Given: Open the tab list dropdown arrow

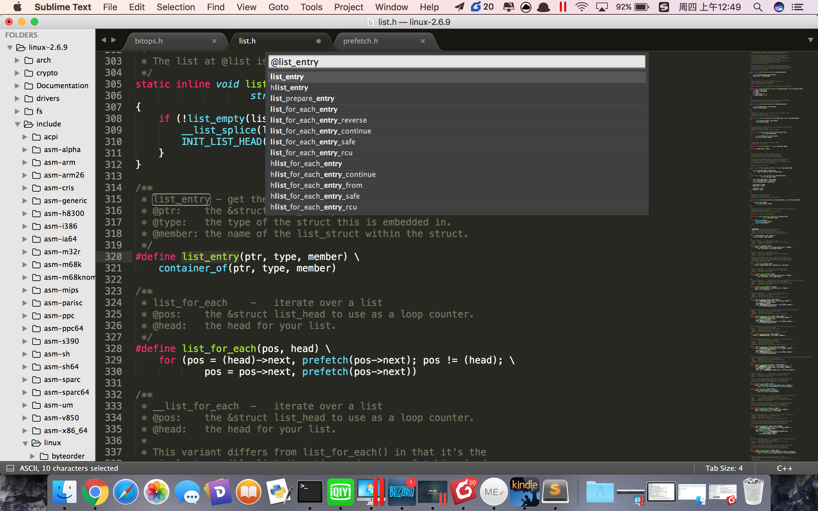Looking at the screenshot, I should [x=810, y=40].
